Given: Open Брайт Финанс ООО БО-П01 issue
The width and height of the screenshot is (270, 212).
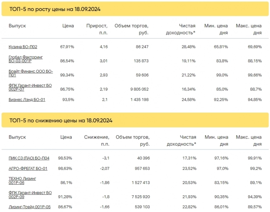Looking at the screenshot, I should click(31, 73).
